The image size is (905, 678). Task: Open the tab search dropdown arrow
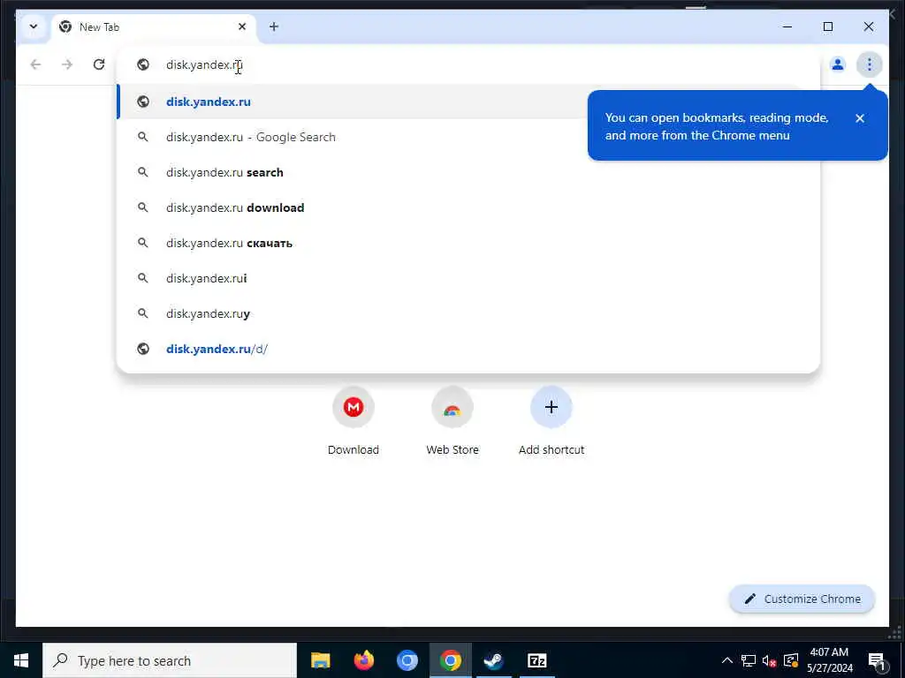coord(34,26)
